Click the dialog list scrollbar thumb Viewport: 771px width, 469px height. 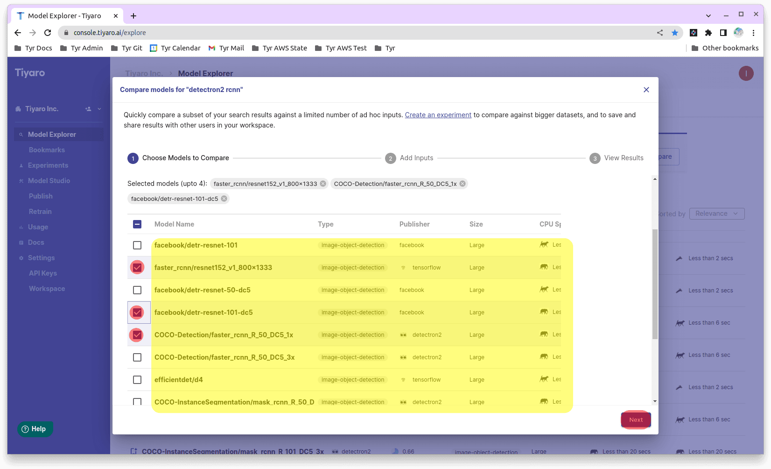[x=655, y=284]
